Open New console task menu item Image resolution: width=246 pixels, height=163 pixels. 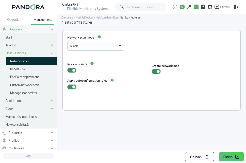click(17, 124)
